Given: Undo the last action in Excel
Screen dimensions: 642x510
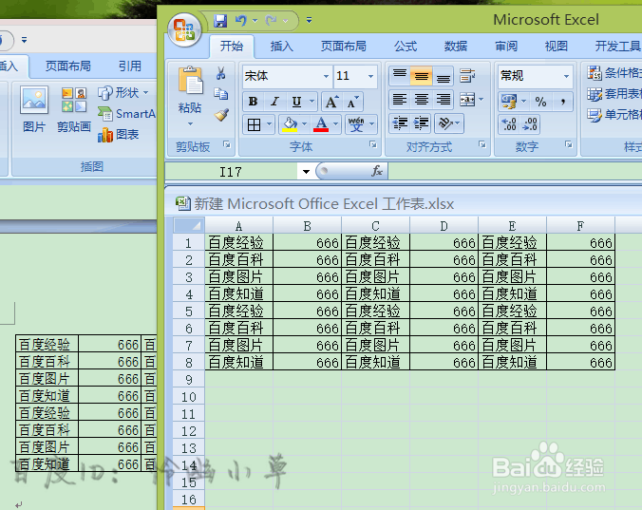Looking at the screenshot, I should tap(241, 21).
